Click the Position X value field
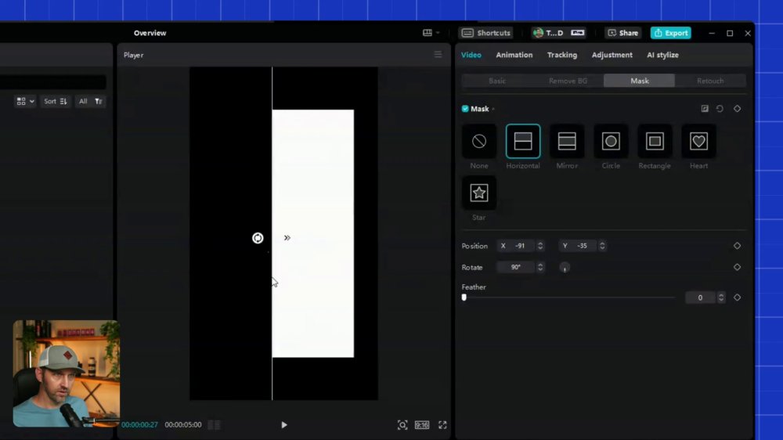783x440 pixels. [516, 246]
